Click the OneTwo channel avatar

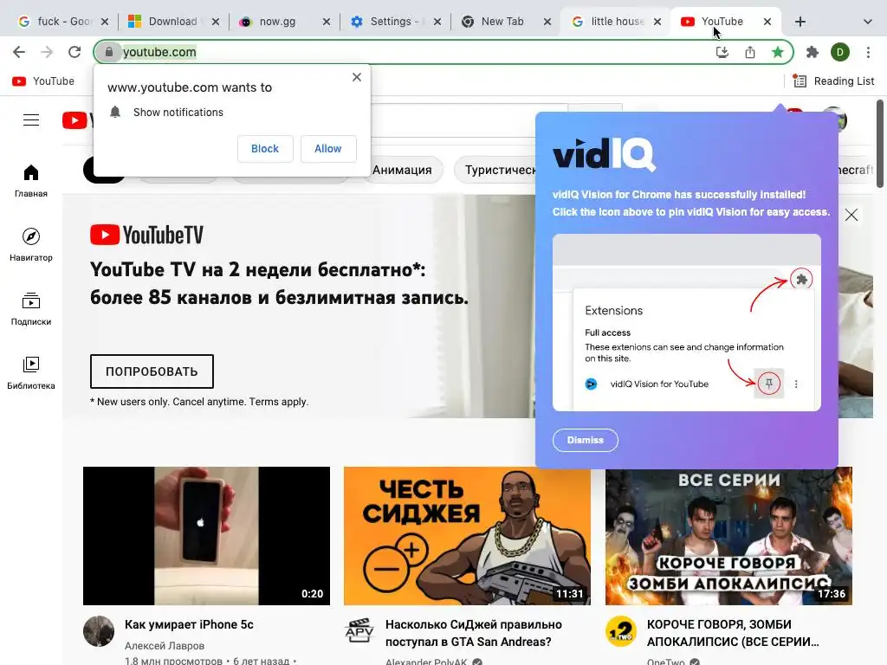(620, 631)
